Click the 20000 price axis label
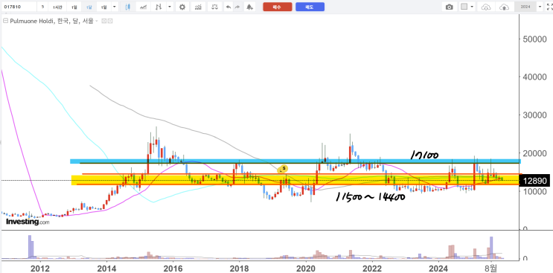This screenshot has width=553, height=273. [534, 153]
